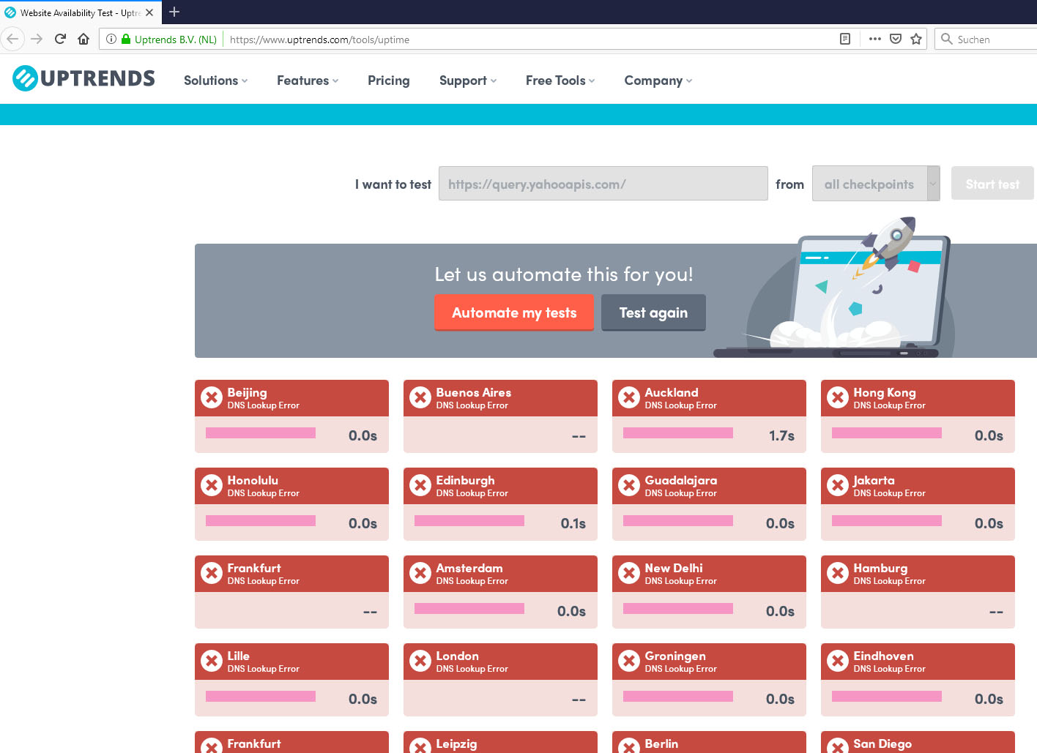Show site info for Uptrends B.V. padlock

[x=126, y=40]
